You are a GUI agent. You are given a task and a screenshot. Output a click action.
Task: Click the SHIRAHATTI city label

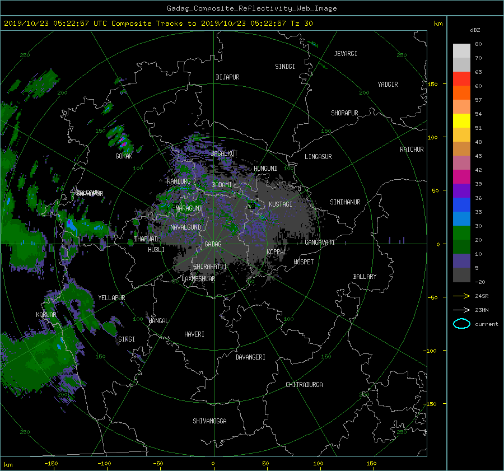pyautogui.click(x=210, y=267)
